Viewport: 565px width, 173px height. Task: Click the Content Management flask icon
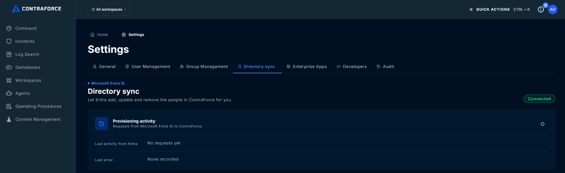9,119
